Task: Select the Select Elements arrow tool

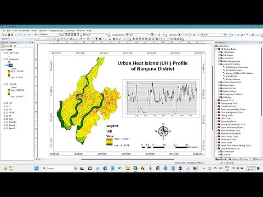Action: (97, 39)
